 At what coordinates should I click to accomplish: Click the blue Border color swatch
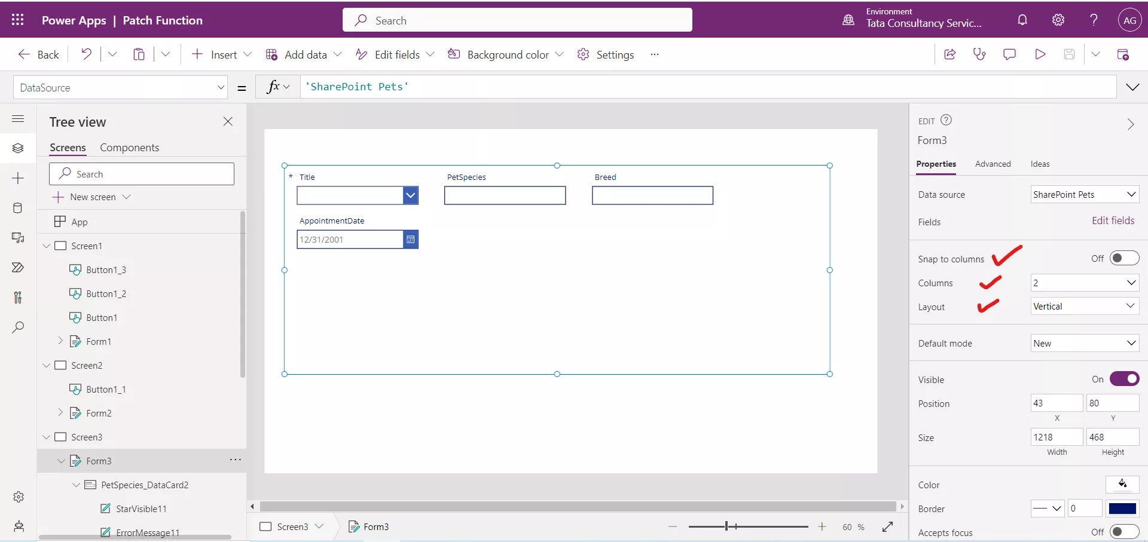click(x=1123, y=509)
